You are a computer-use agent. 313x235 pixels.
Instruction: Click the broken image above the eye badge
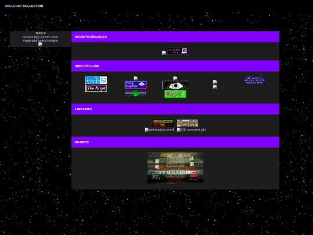pyautogui.click(x=175, y=78)
